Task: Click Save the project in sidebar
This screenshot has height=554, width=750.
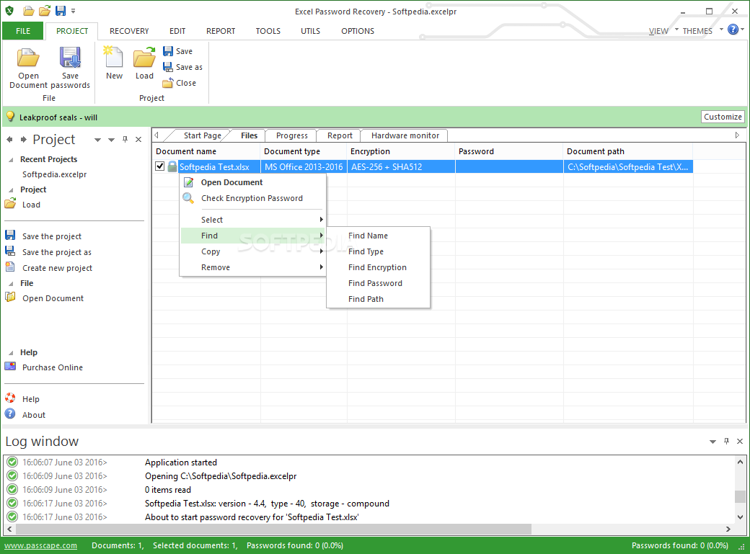Action: (52, 236)
